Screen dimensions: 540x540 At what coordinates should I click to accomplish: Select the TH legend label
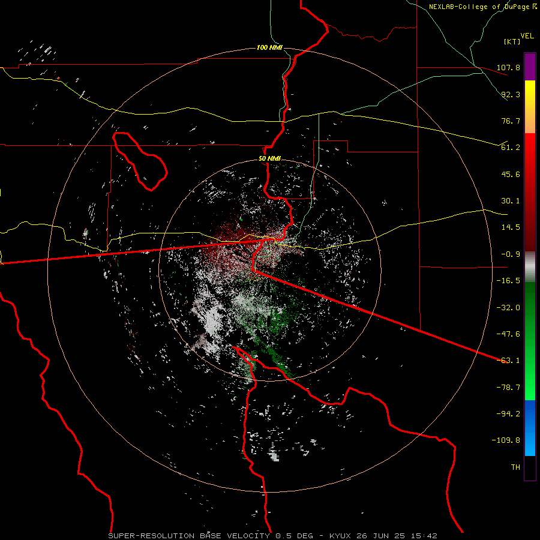pos(515,467)
